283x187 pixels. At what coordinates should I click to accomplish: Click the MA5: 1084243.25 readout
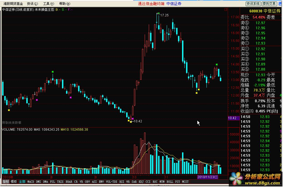click(46, 130)
